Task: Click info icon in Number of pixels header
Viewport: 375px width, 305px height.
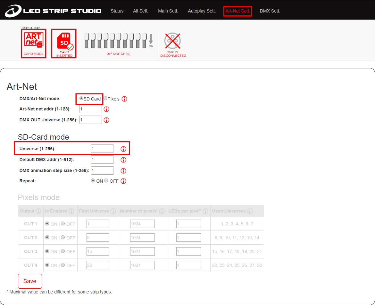Action: pos(162,211)
